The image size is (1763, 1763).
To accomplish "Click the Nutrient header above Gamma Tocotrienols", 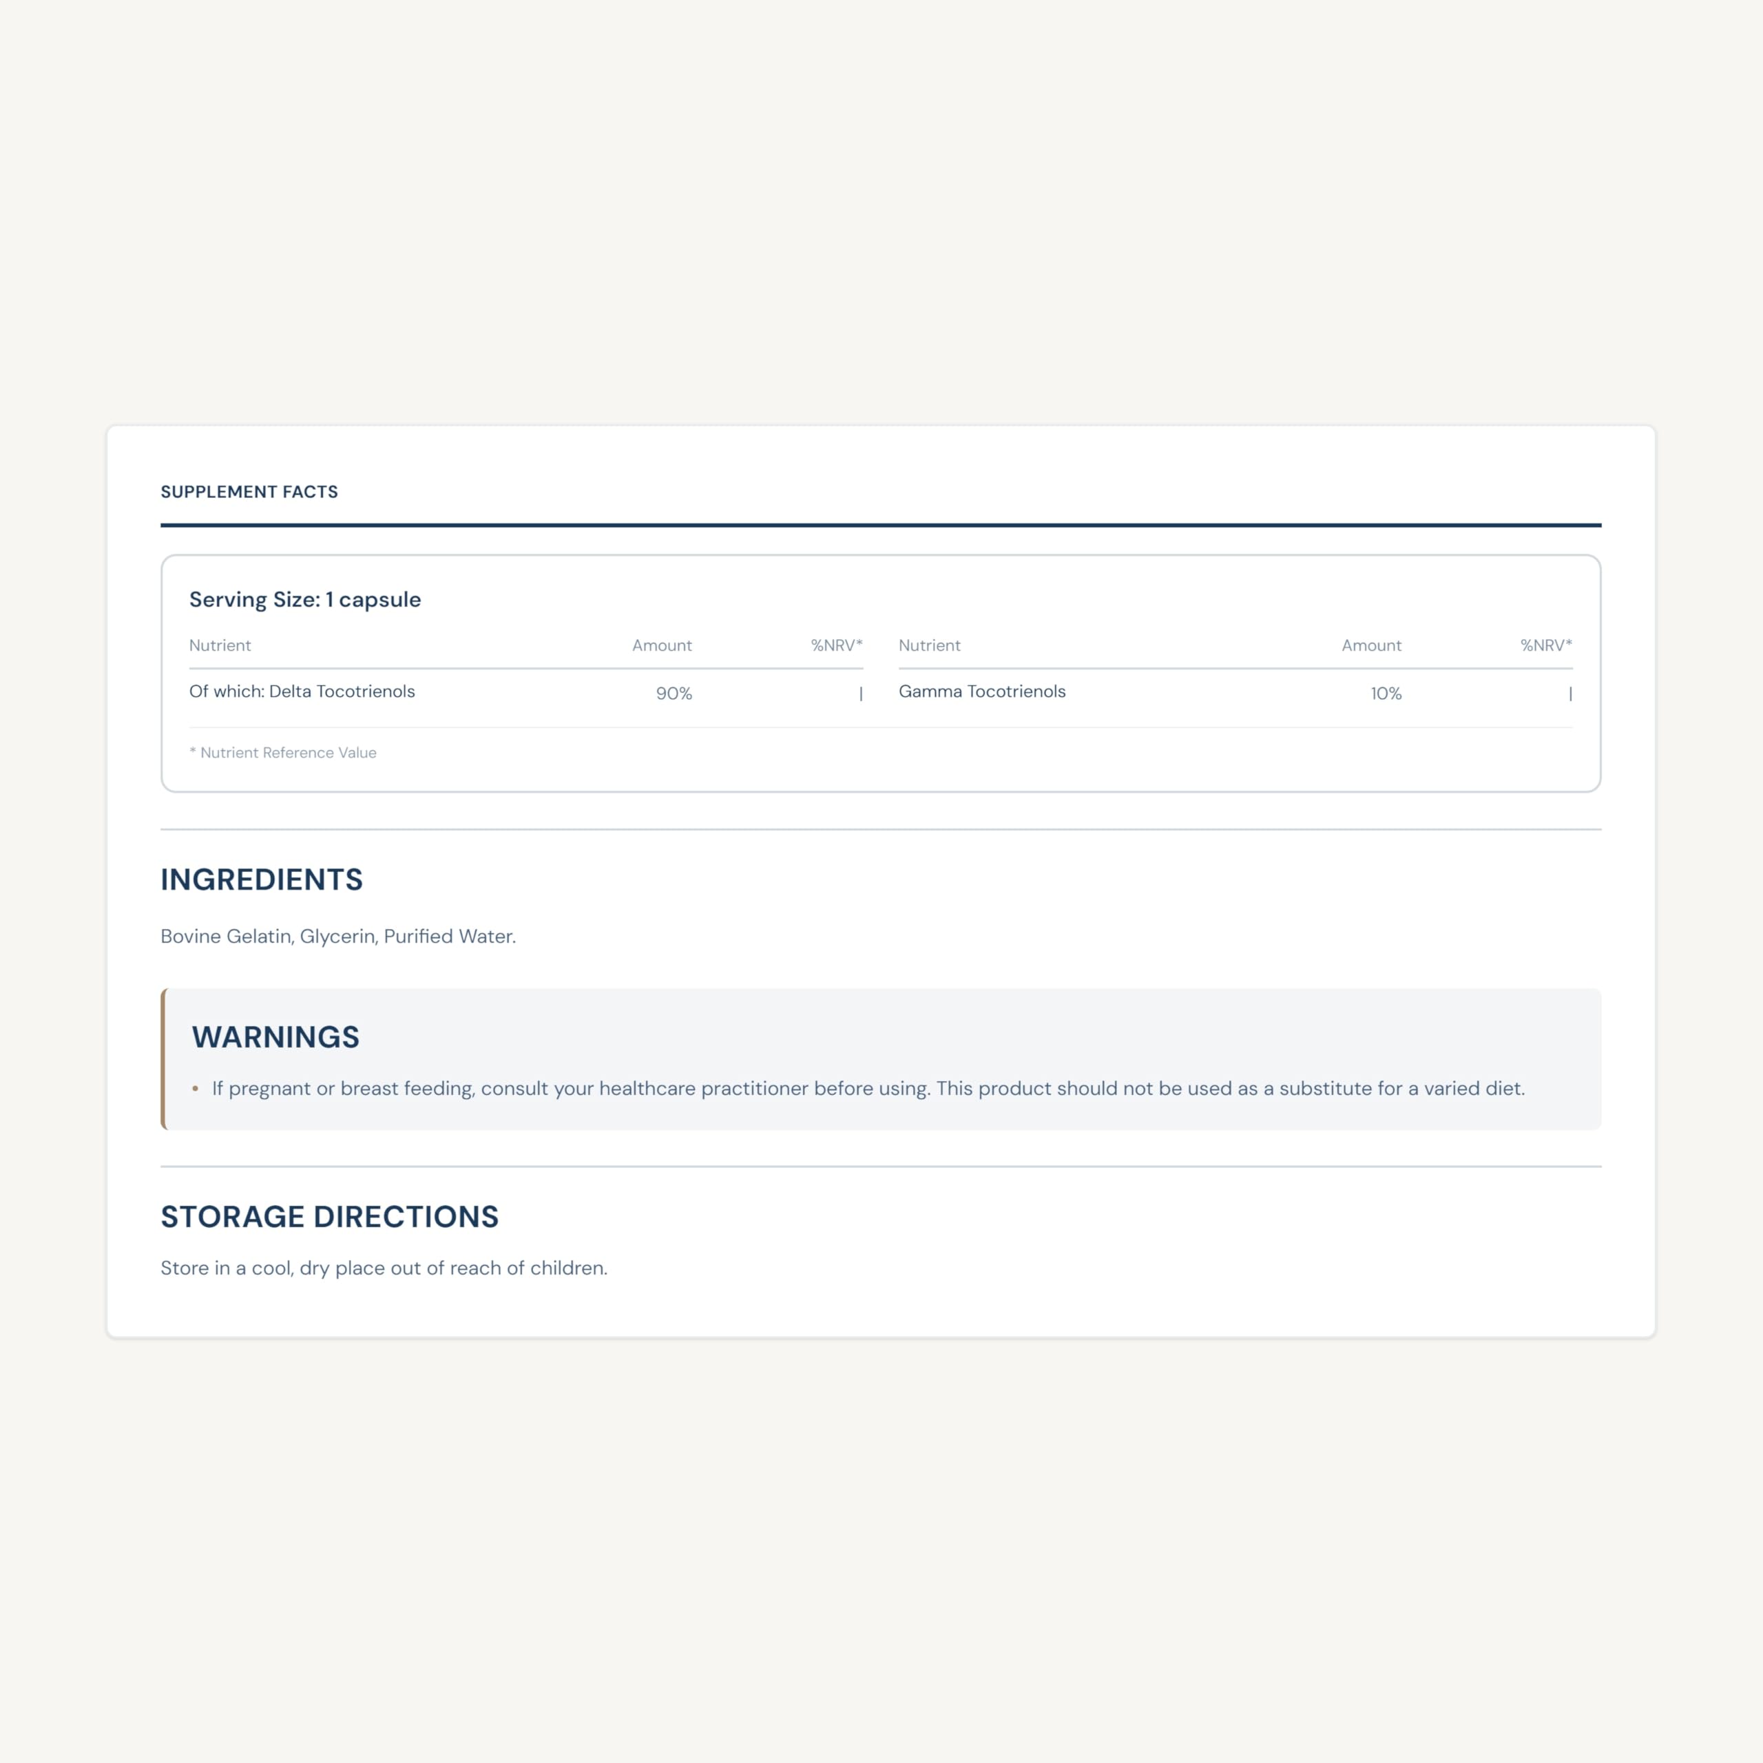I will 929,645.
